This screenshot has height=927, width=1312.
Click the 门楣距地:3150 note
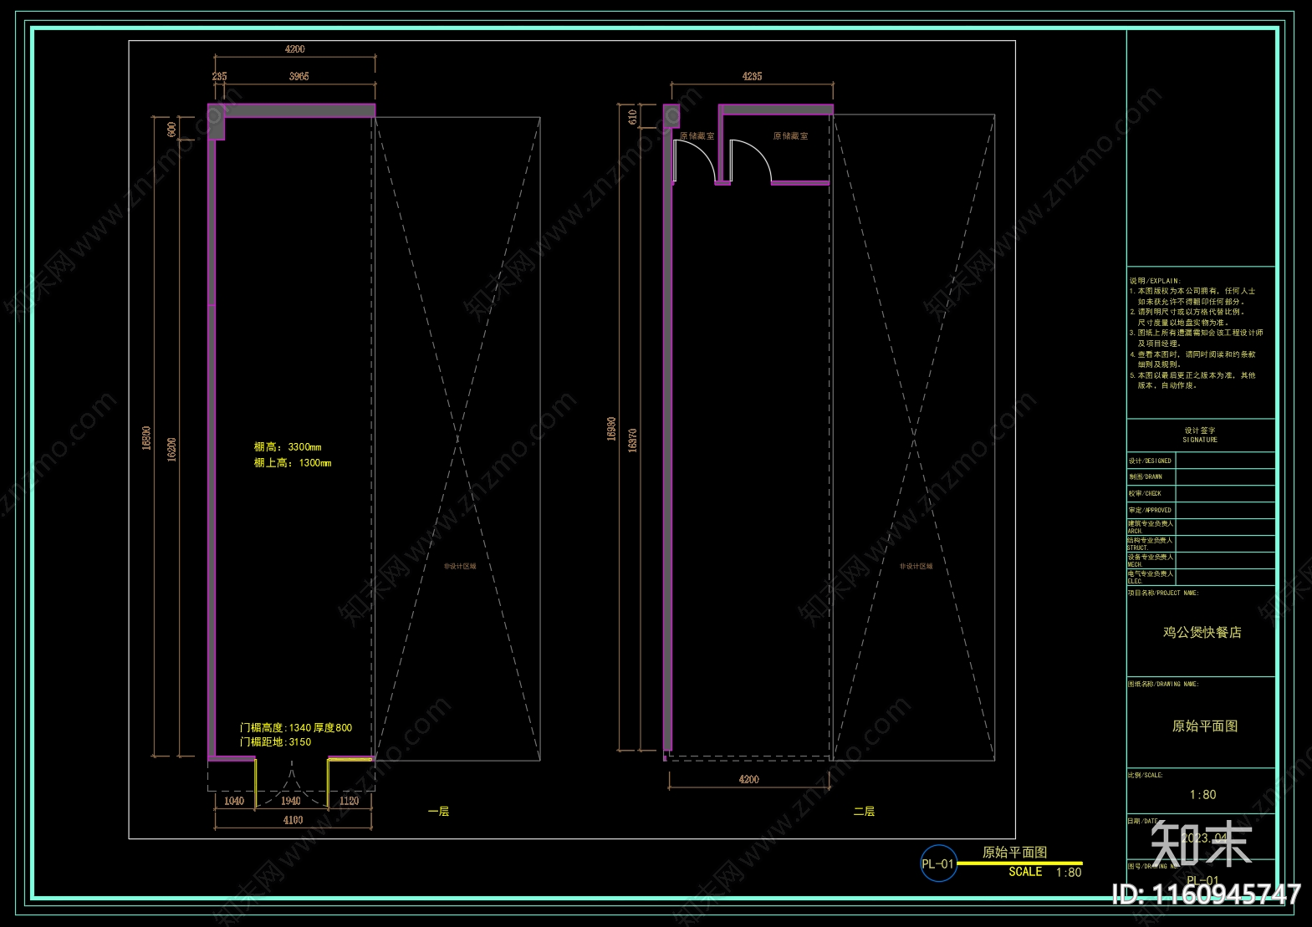click(275, 742)
